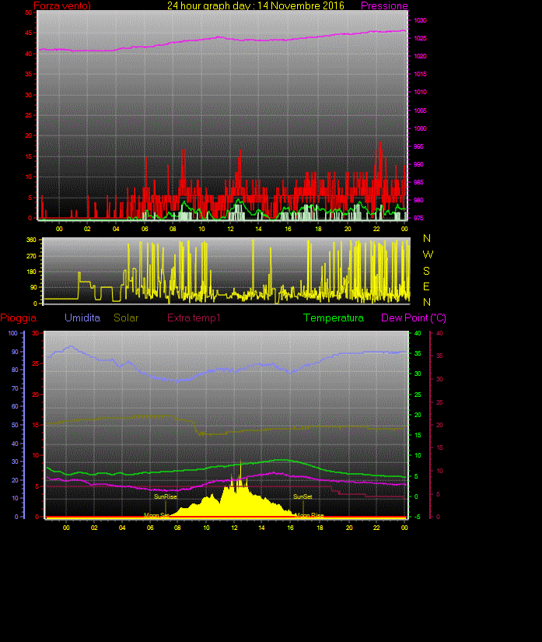Screen dimensions: 542x642
Task: Click the "Pressione" axis title
Action: click(x=384, y=5)
